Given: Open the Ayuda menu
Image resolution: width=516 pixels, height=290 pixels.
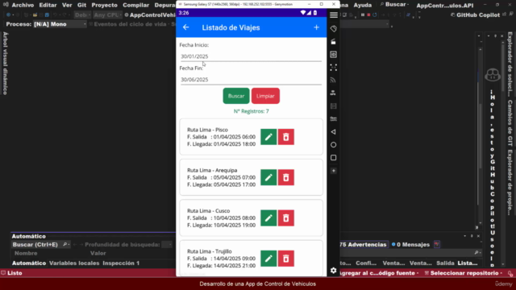Looking at the screenshot, I should click(362, 5).
